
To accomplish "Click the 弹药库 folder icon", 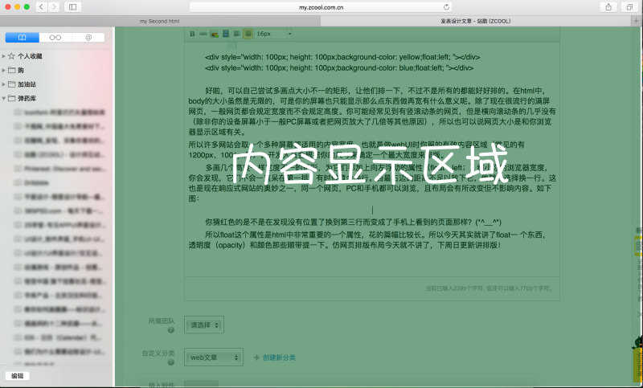I will pos(12,98).
